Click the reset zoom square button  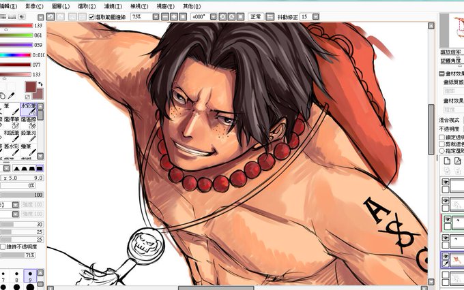183,17
